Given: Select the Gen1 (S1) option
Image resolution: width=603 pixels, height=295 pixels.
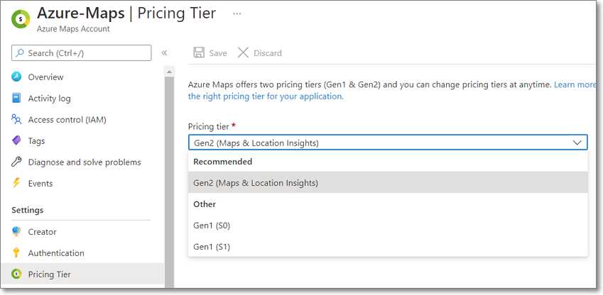Looking at the screenshot, I should 388,247.
